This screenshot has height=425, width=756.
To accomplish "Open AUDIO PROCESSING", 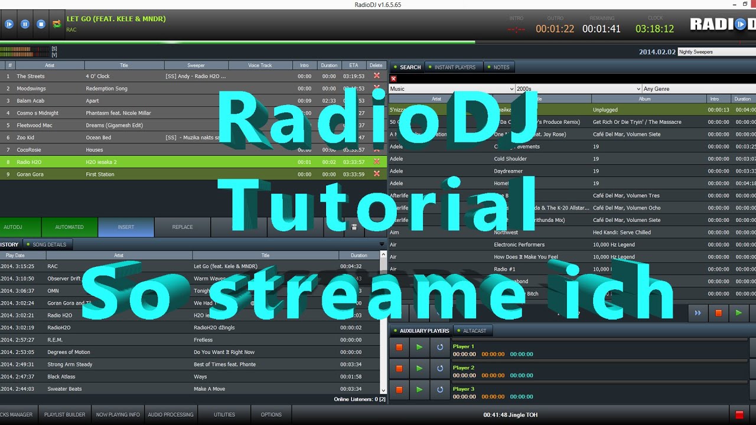I will pos(171,415).
